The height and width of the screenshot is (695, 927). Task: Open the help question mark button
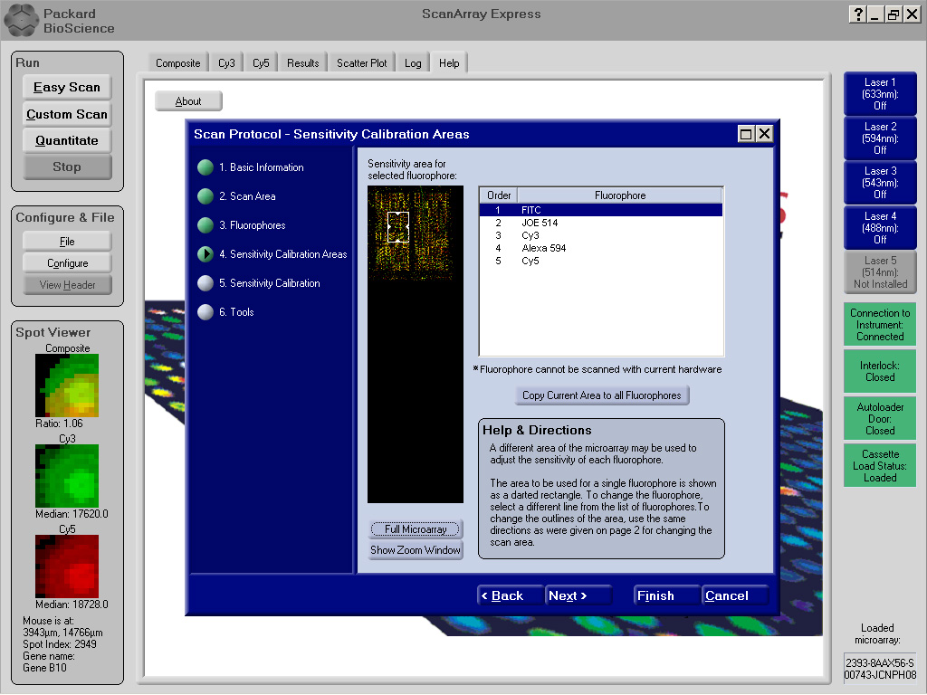coord(857,14)
